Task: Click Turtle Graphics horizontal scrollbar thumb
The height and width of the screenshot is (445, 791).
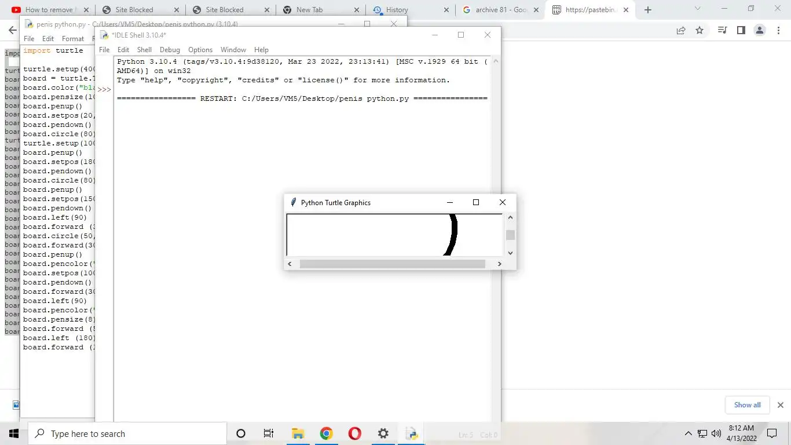Action: pos(392,264)
